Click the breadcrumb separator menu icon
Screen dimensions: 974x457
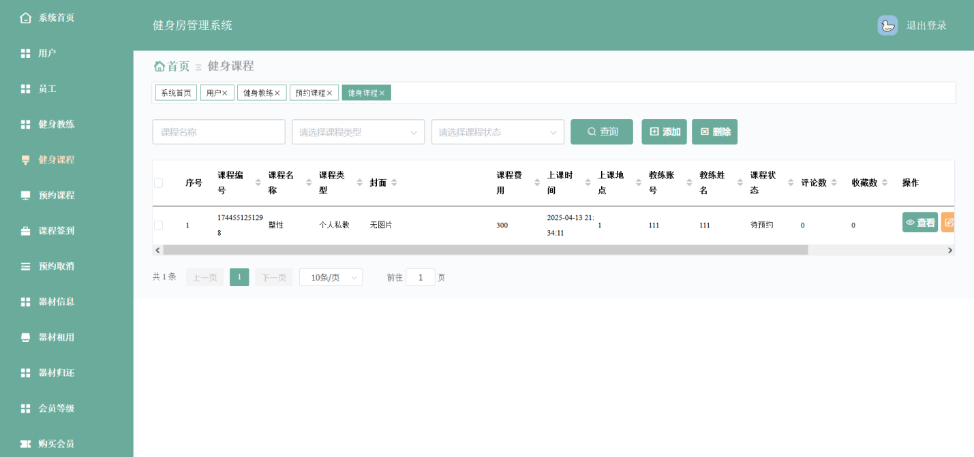[198, 67]
